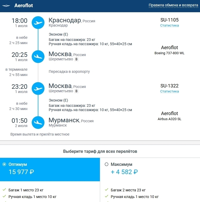Open Статистика for flight SU-1105
Screen dimensions: 200x202
click(x=169, y=26)
